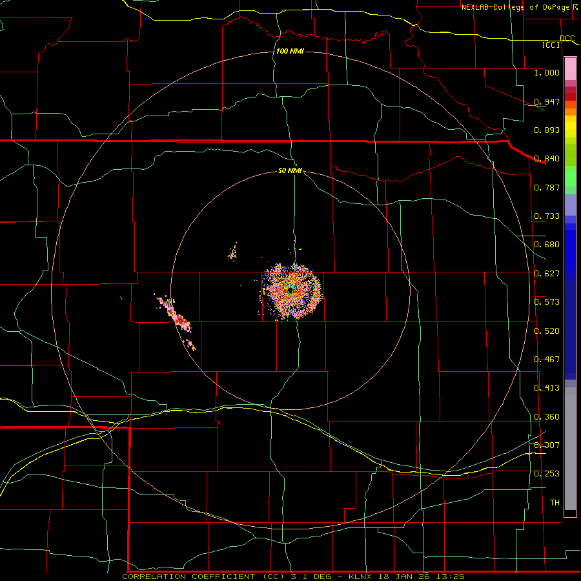Select the 0.680 legend value

(547, 245)
